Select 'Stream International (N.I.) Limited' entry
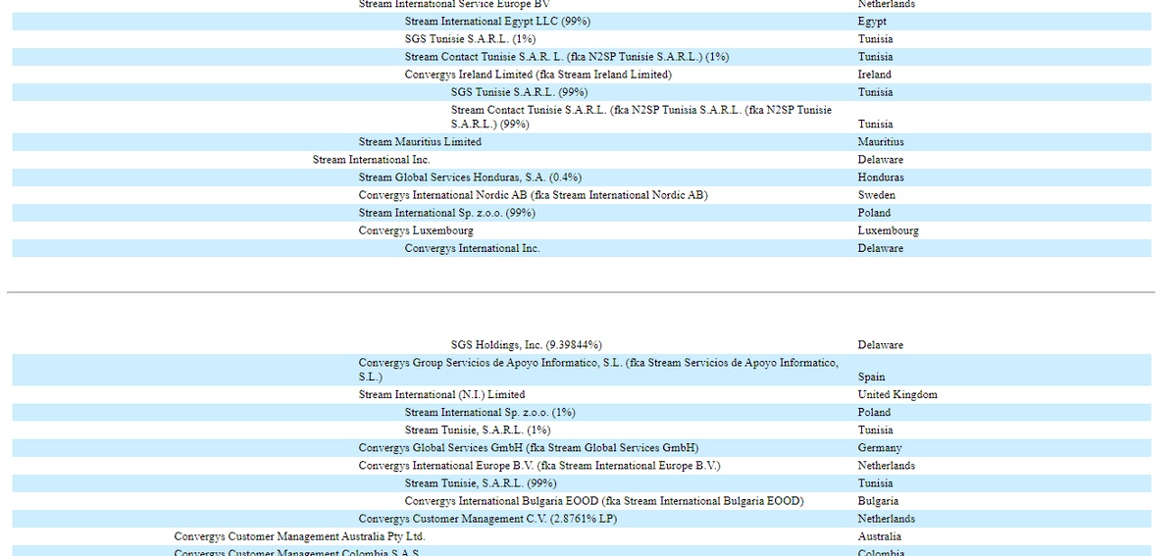Viewport: 1176px width, 556px height. pyautogui.click(x=441, y=394)
